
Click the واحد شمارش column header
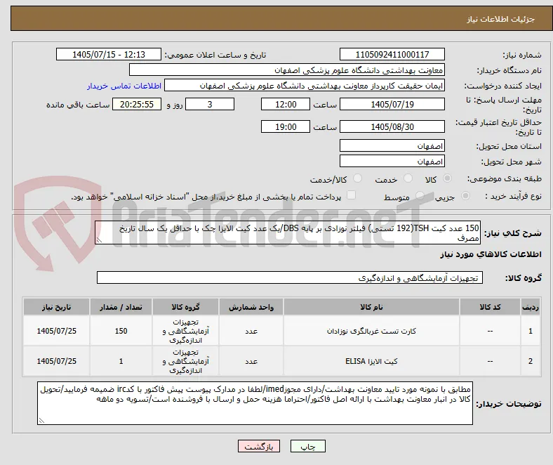251,307
